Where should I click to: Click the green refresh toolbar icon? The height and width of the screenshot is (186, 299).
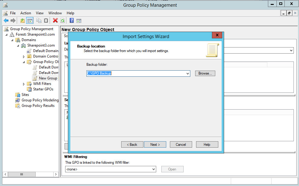tap(62, 21)
